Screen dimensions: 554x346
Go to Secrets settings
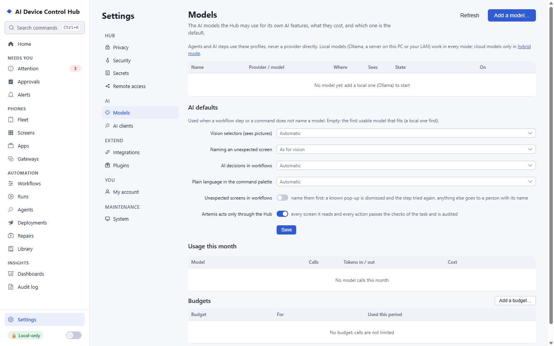[140, 73]
